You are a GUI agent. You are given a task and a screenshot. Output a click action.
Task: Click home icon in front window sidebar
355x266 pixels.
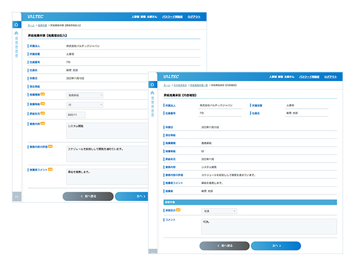152,85
